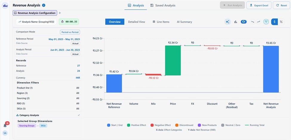Click the upward trend line icon

(x=258, y=22)
